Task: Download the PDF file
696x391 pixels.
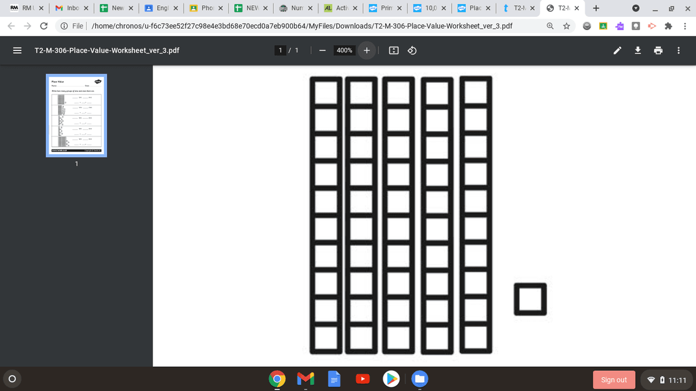Action: (x=637, y=50)
